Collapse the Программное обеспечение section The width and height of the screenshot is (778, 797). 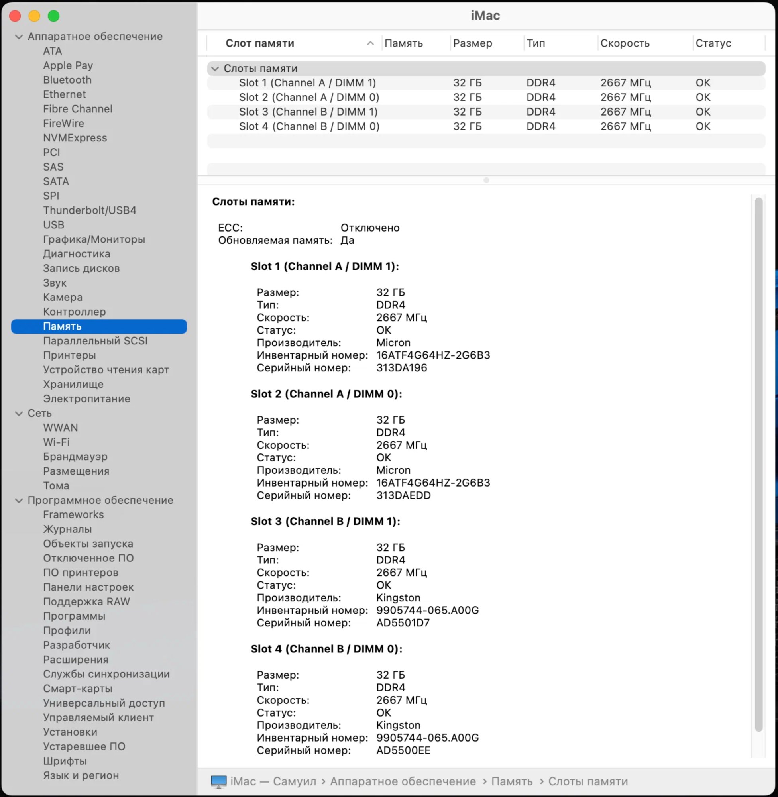pyautogui.click(x=19, y=501)
